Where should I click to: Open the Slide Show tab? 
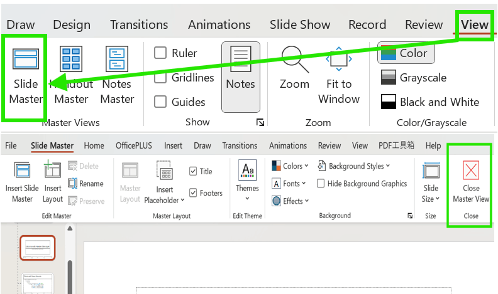coord(300,24)
